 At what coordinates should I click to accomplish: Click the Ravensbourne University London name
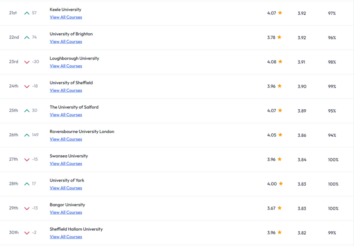(x=82, y=132)
